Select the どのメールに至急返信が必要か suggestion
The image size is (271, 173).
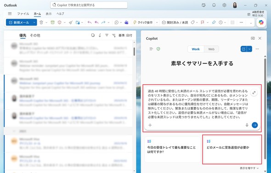coord(232,149)
